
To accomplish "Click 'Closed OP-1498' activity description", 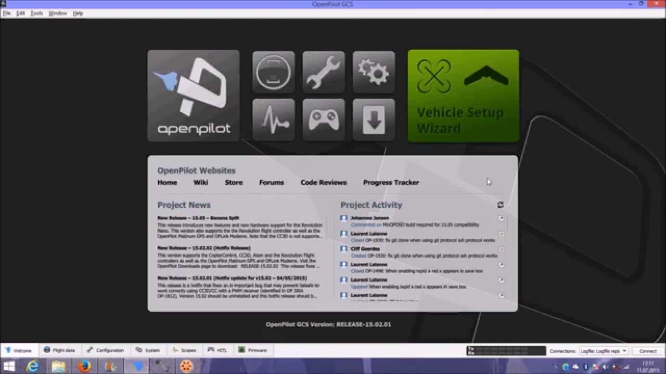I will click(417, 271).
